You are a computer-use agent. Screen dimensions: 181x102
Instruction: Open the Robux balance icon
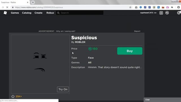coord(167,13)
